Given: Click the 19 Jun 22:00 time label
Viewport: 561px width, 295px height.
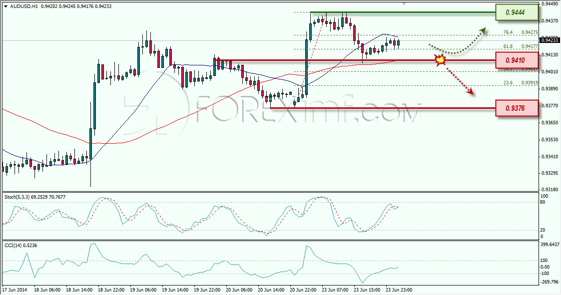Looking at the screenshot, I should 207,290.
